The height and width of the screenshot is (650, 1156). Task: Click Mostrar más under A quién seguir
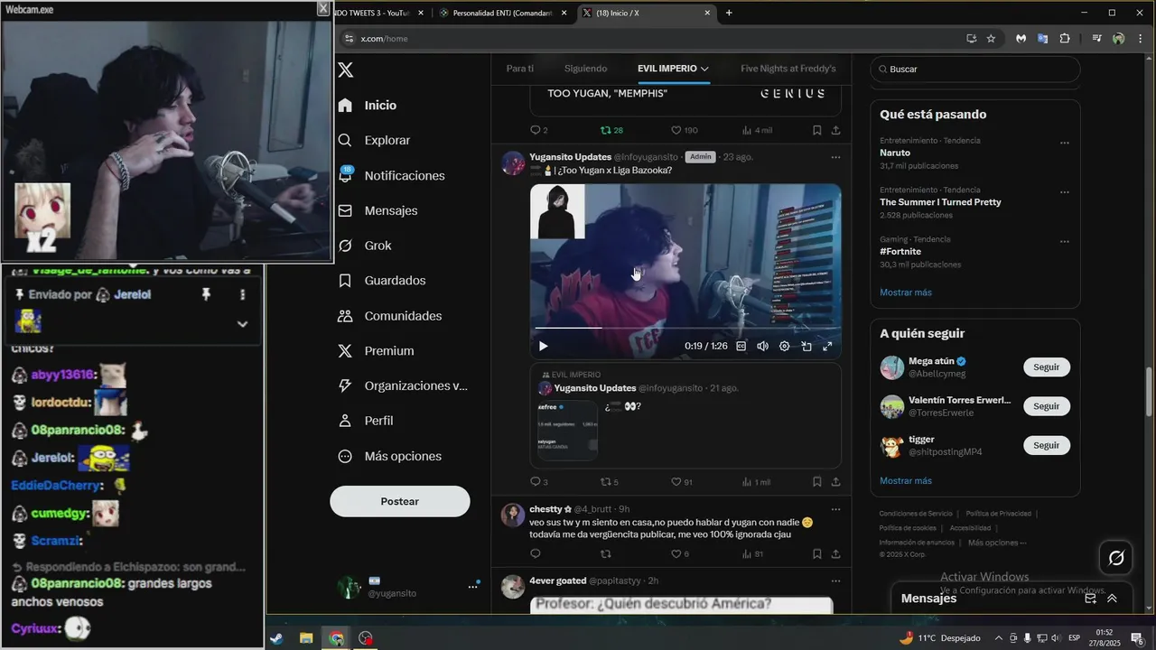tap(906, 481)
